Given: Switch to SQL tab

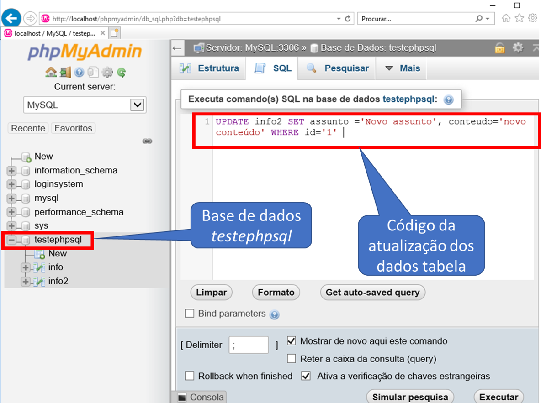Looking at the screenshot, I should tap(273, 68).
